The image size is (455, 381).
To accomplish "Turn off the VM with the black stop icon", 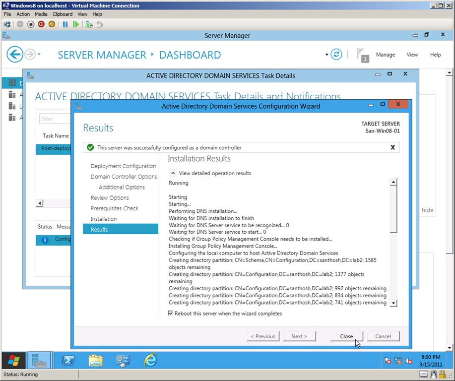I will [31, 24].
